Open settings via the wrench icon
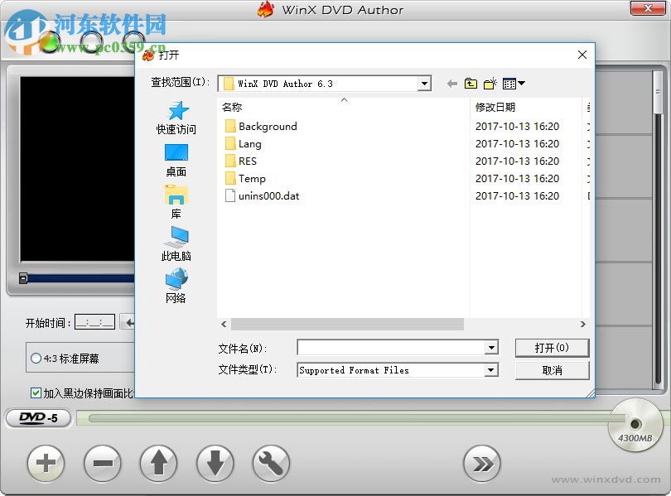Image resolution: width=671 pixels, height=496 pixels. coord(271,464)
